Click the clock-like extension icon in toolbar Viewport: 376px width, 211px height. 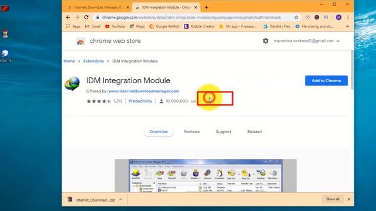tap(308, 17)
